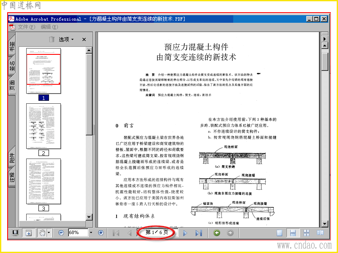Select page 2 thumbnail
Image resolution: width=338 pixels, height=253 pixels.
pyautogui.click(x=44, y=126)
